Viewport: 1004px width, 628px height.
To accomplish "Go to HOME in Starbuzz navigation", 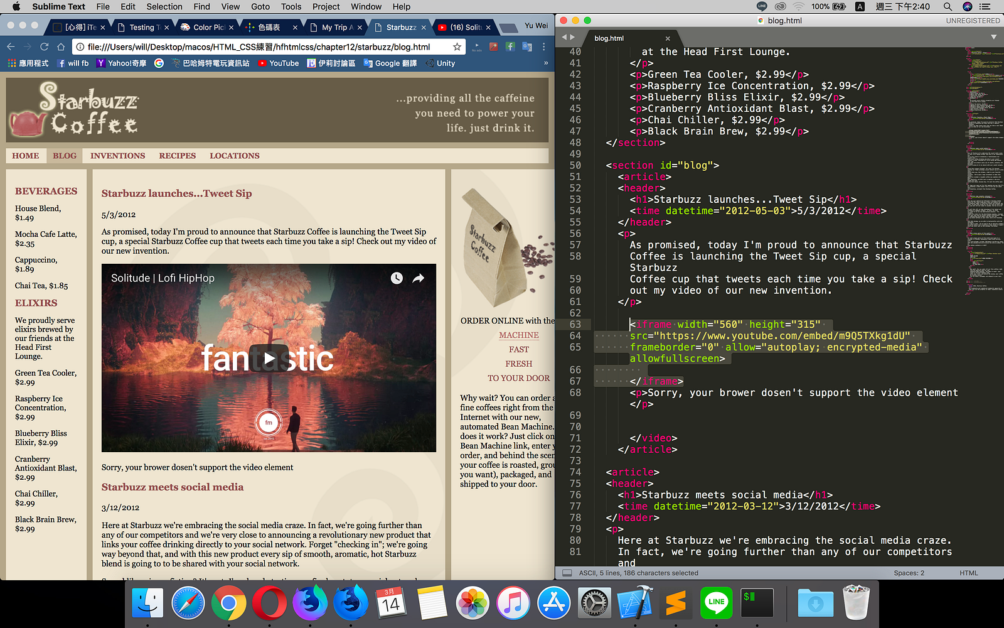I will (26, 156).
